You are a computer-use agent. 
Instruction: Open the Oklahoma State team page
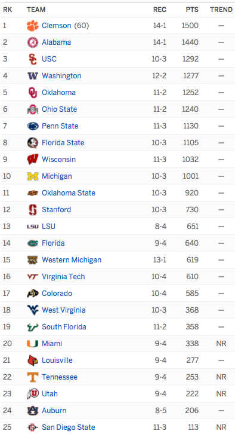click(69, 193)
